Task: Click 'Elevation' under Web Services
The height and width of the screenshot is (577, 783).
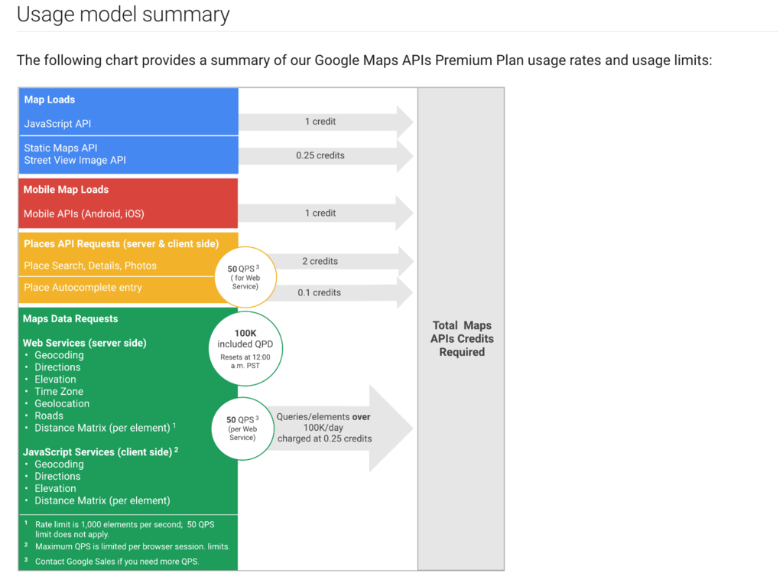Action: (55, 380)
